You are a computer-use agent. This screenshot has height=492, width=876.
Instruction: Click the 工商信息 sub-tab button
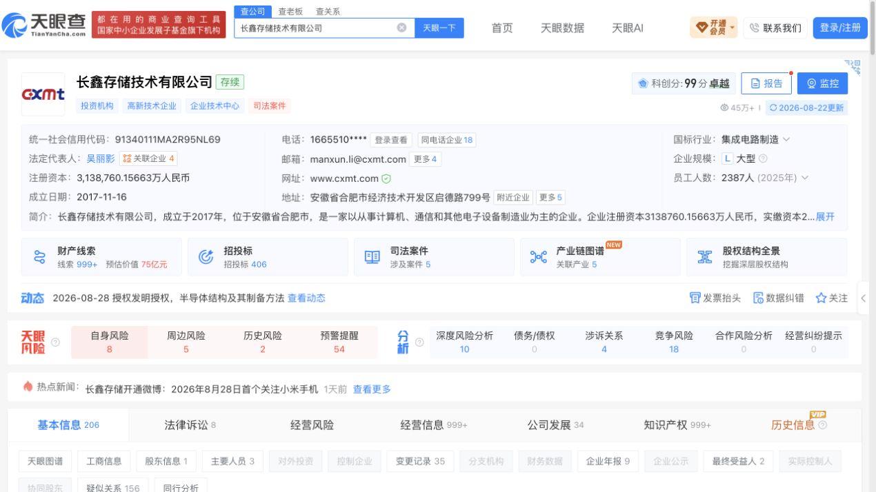(x=103, y=461)
